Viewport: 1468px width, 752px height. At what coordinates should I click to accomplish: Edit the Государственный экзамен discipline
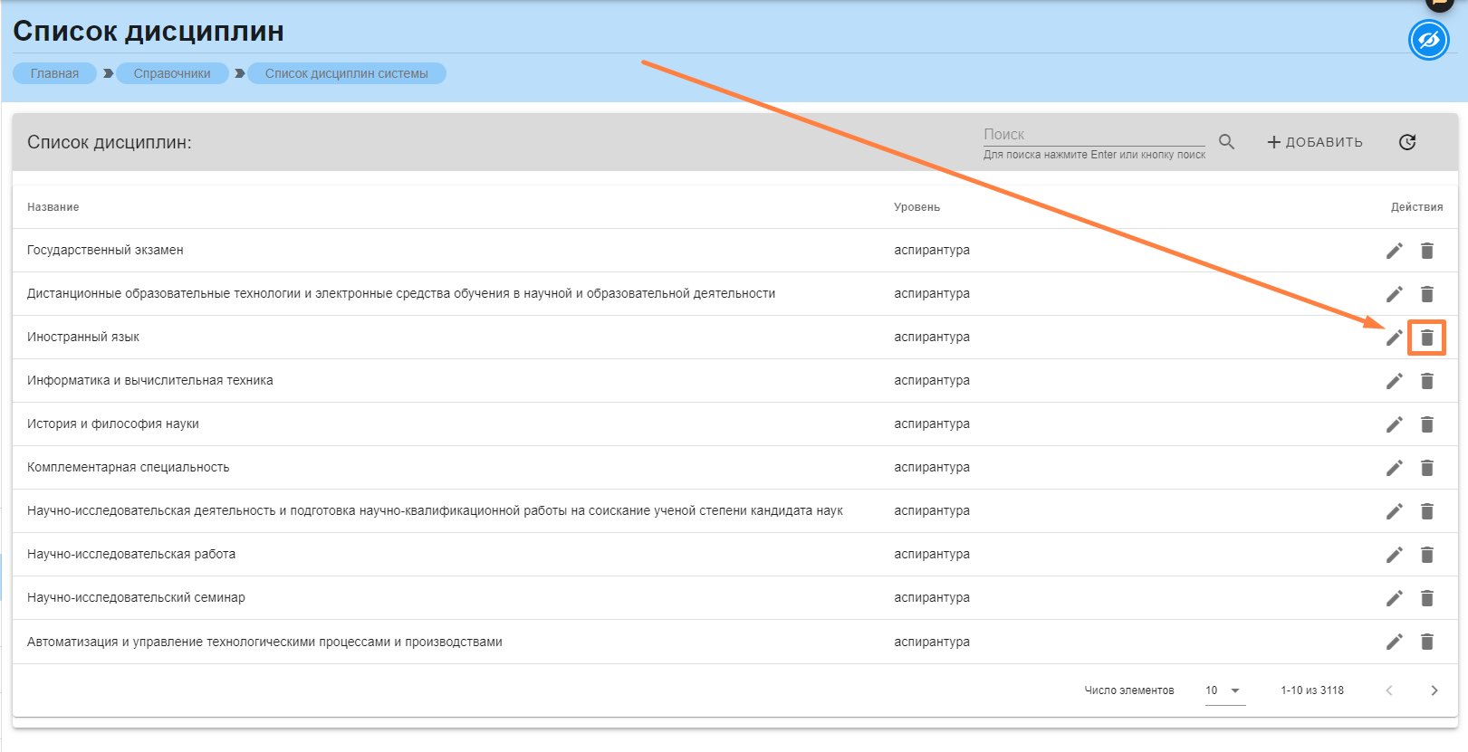coord(1394,251)
